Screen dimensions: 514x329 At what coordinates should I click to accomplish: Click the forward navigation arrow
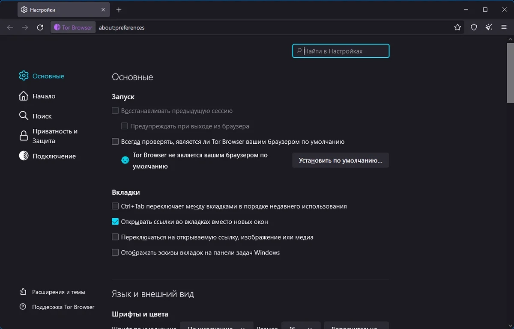[25, 27]
